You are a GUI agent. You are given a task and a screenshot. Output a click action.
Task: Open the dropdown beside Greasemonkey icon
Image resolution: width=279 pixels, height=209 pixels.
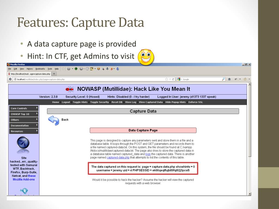click(x=249, y=79)
